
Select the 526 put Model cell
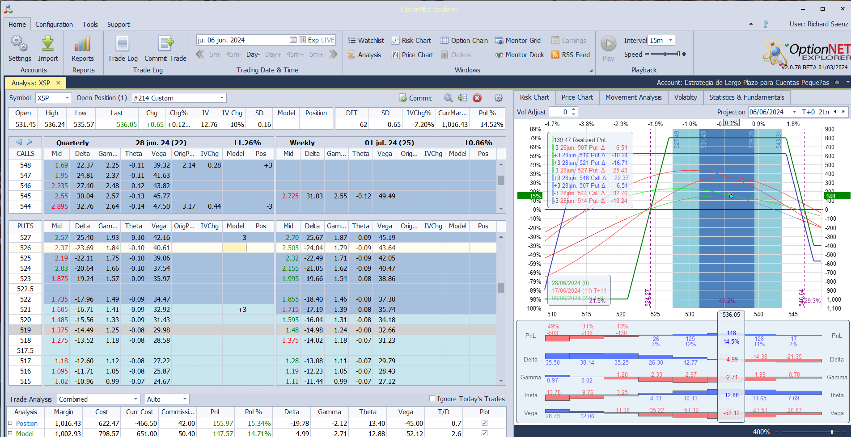(235, 248)
